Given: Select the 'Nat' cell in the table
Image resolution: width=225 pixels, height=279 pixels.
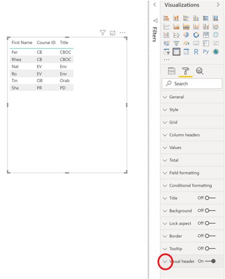Looking at the screenshot, I should coord(15,66).
